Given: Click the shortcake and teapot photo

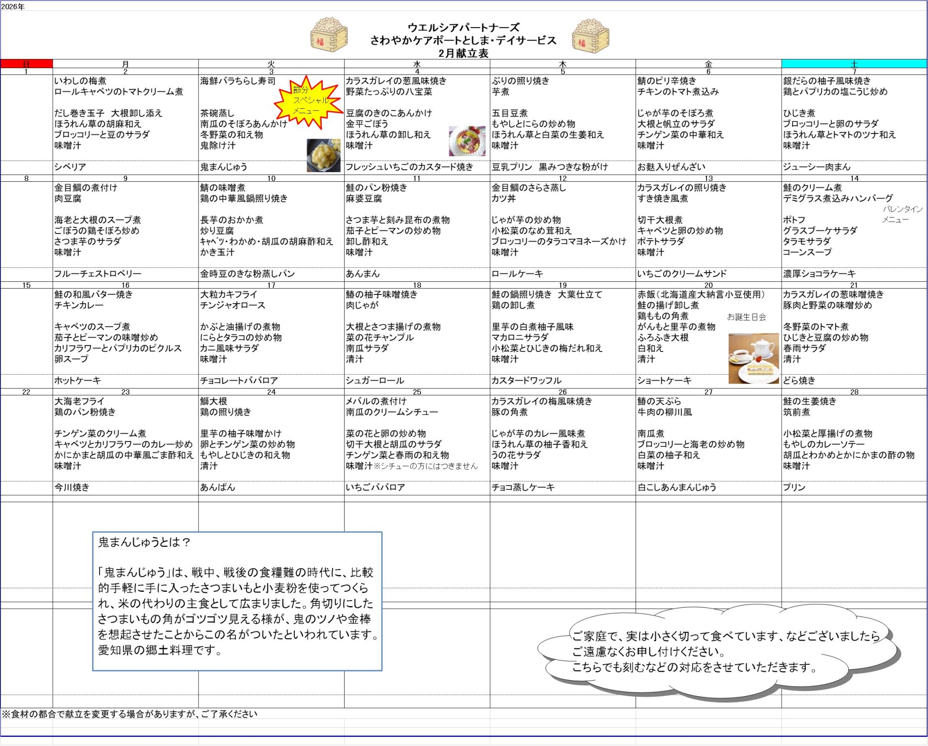Looking at the screenshot, I should (754, 358).
